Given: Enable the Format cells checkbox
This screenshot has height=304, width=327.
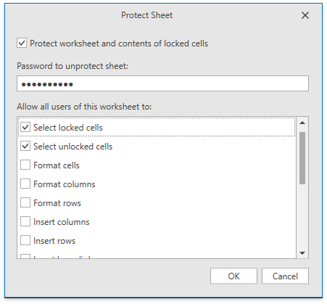Looking at the screenshot, I should click(x=25, y=165).
